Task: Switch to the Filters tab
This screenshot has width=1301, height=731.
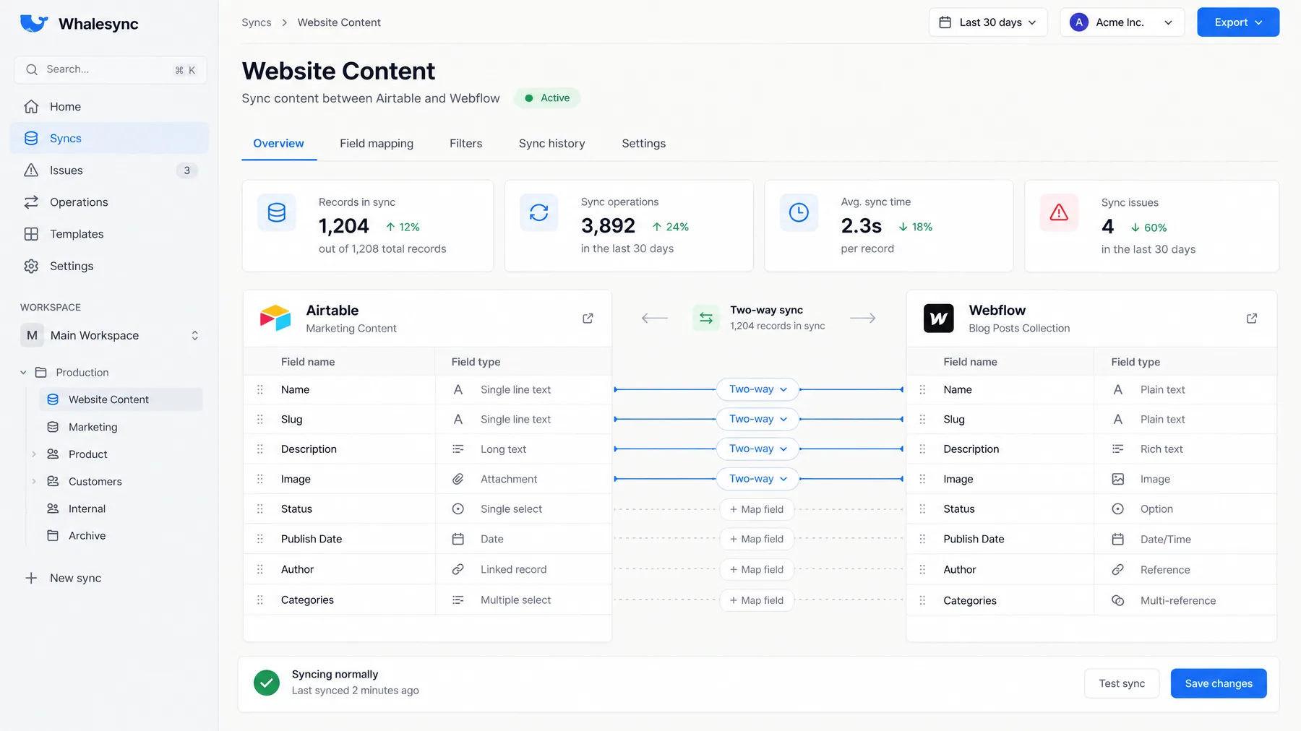Action: (x=465, y=144)
